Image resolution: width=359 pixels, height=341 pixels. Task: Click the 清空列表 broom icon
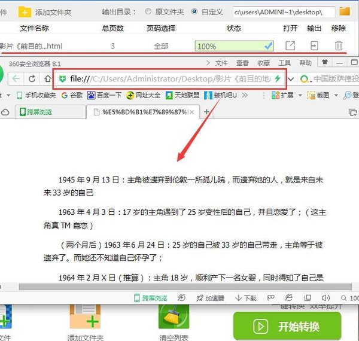[174, 316]
